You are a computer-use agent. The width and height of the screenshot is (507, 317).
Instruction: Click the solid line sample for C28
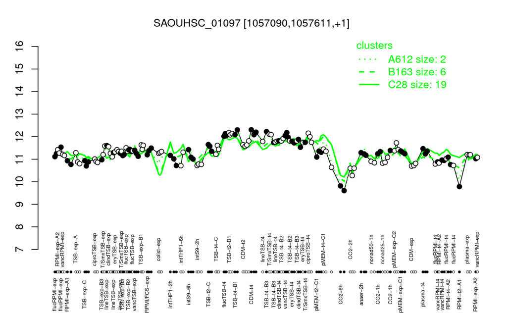pos(368,85)
